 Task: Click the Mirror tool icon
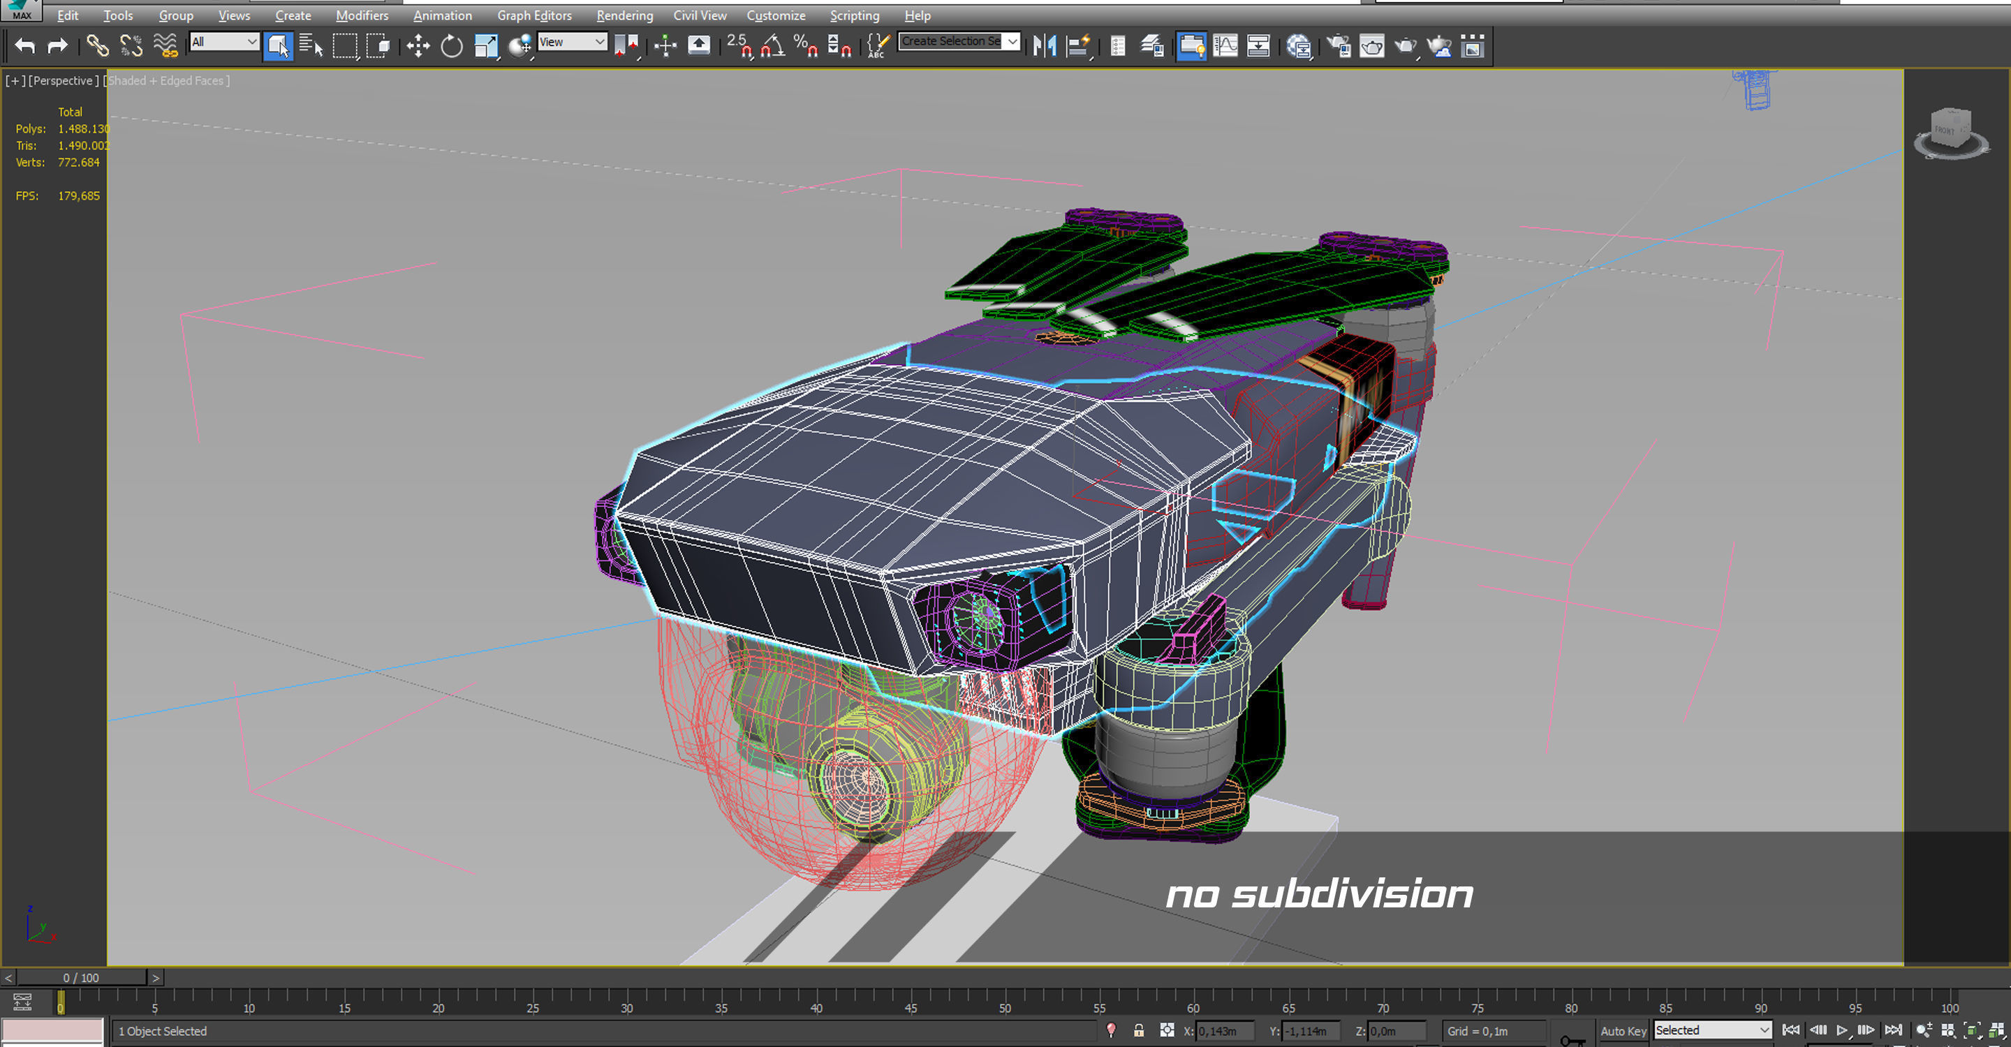[x=1044, y=46]
